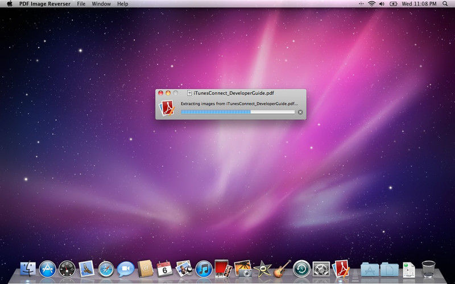Cancel the image extraction with the X button
The width and height of the screenshot is (455, 284).
(x=300, y=112)
